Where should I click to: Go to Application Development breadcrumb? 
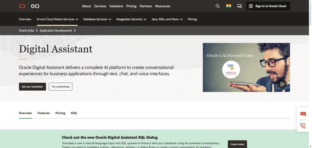pyautogui.click(x=56, y=31)
